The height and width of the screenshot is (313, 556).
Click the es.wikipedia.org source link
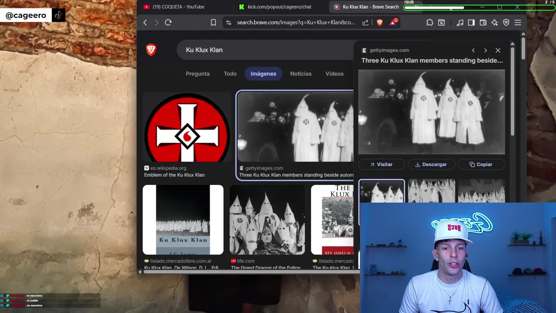(x=168, y=168)
